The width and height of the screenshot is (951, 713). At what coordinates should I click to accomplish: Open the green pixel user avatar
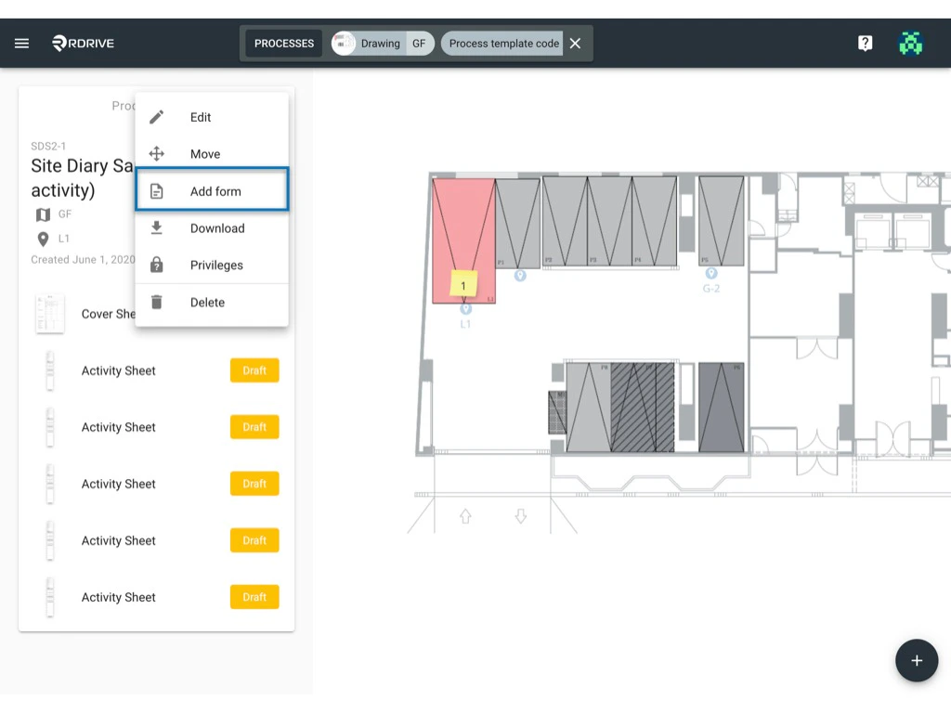click(910, 43)
